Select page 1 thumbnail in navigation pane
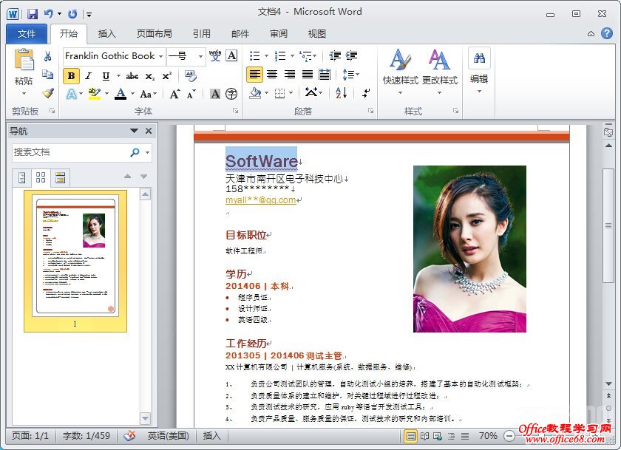Image resolution: width=621 pixels, height=450 pixels. [x=75, y=257]
